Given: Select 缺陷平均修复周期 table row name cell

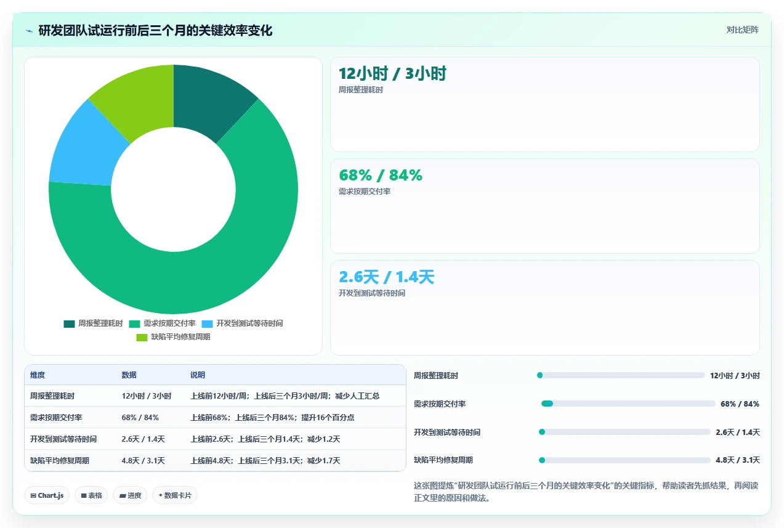Looking at the screenshot, I should [x=60, y=461].
